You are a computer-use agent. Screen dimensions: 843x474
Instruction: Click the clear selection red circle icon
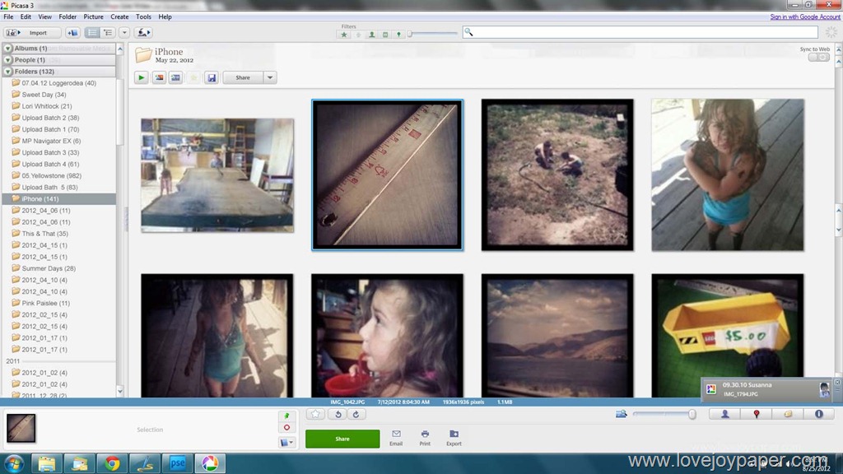click(x=287, y=428)
